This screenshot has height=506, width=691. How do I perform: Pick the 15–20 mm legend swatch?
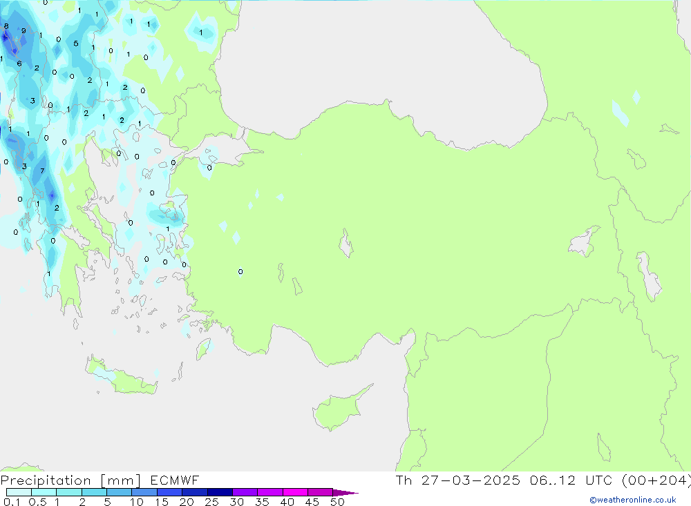(169, 492)
